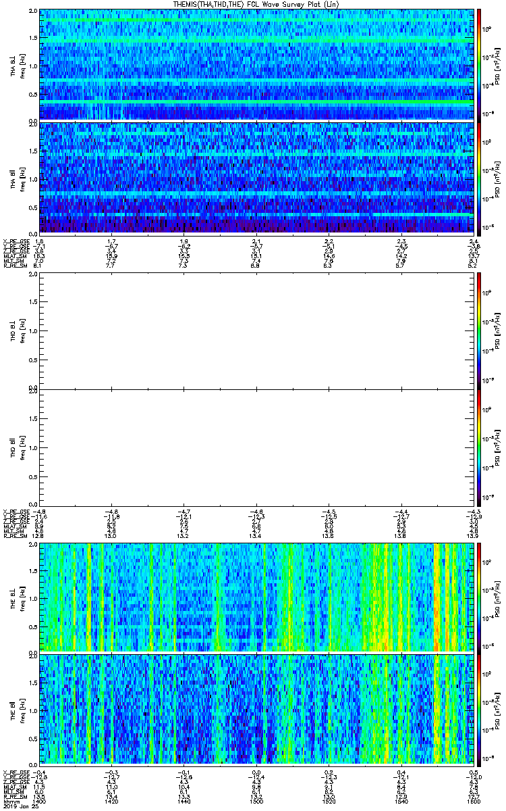This screenshot has width=506, height=811.
Task: Click the 1600 time axis label
Action: pyautogui.click(x=473, y=802)
